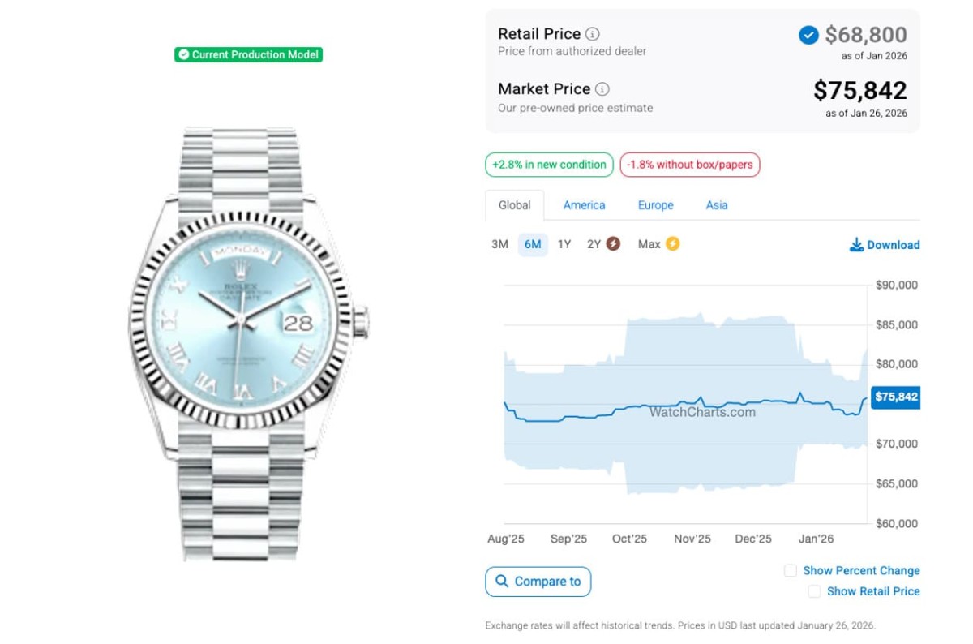This screenshot has width=973, height=644.
Task: Click the Current Production Model badge
Action: pyautogui.click(x=248, y=54)
